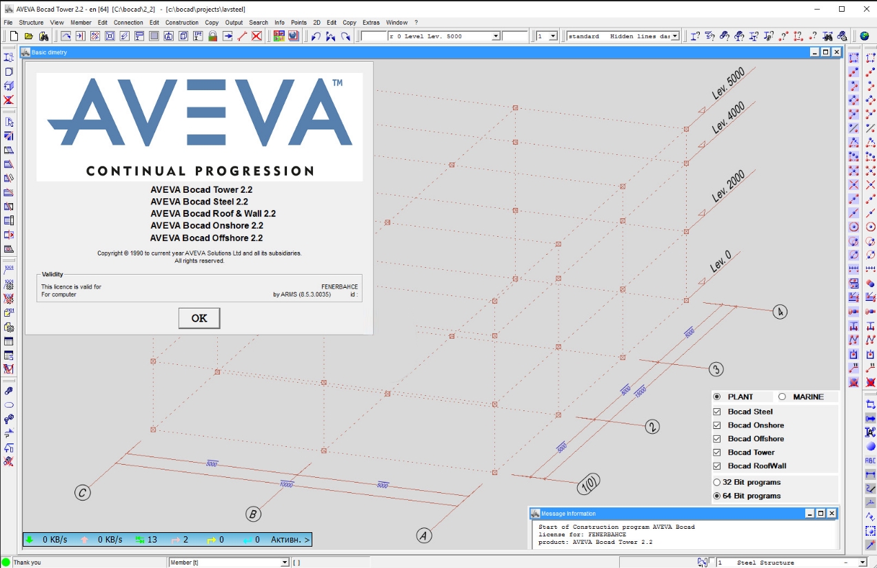Viewport: 877px width, 568px height.
Task: Click the point info question-mark icon
Action: point(814,36)
